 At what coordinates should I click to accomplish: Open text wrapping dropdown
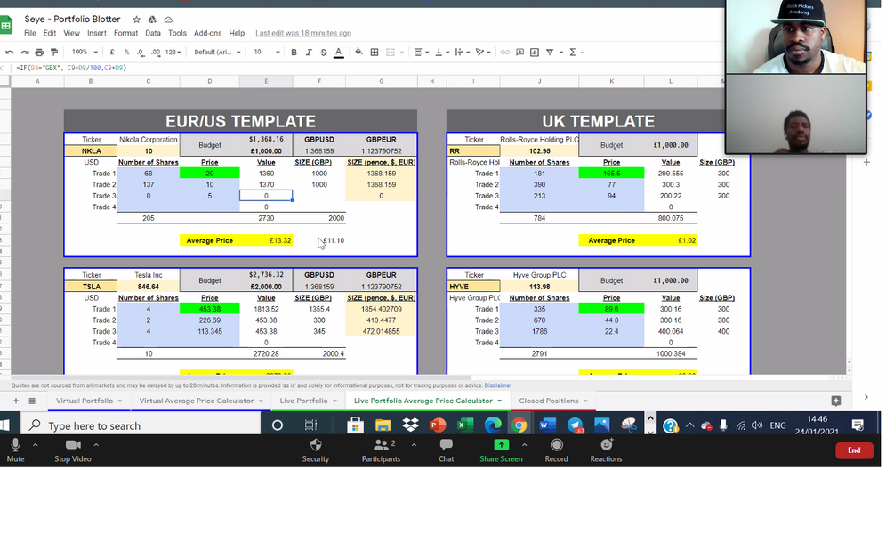(x=463, y=52)
